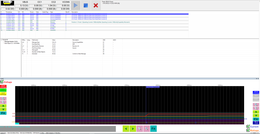Viewport: 260px width, 134px height.
Task: Toggle the CC1 Voltage trace
Action: click(x=3, y=90)
